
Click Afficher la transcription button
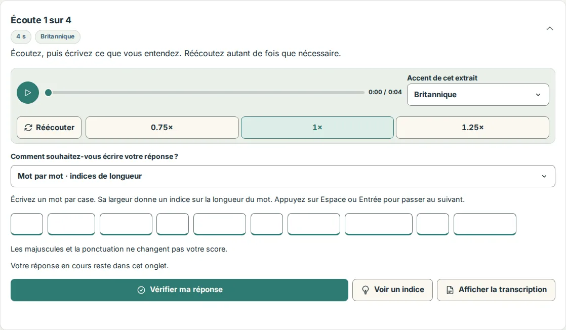[x=496, y=290]
